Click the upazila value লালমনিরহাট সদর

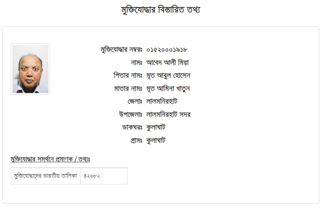pyautogui.click(x=168, y=114)
